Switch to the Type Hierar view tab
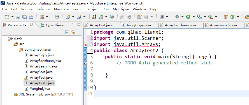 pos(53,25)
